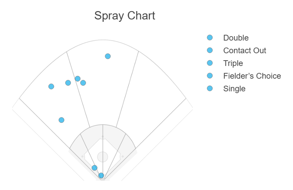Click the Spray Chart title
Viewport: 293px width, 190px height.
coord(125,16)
